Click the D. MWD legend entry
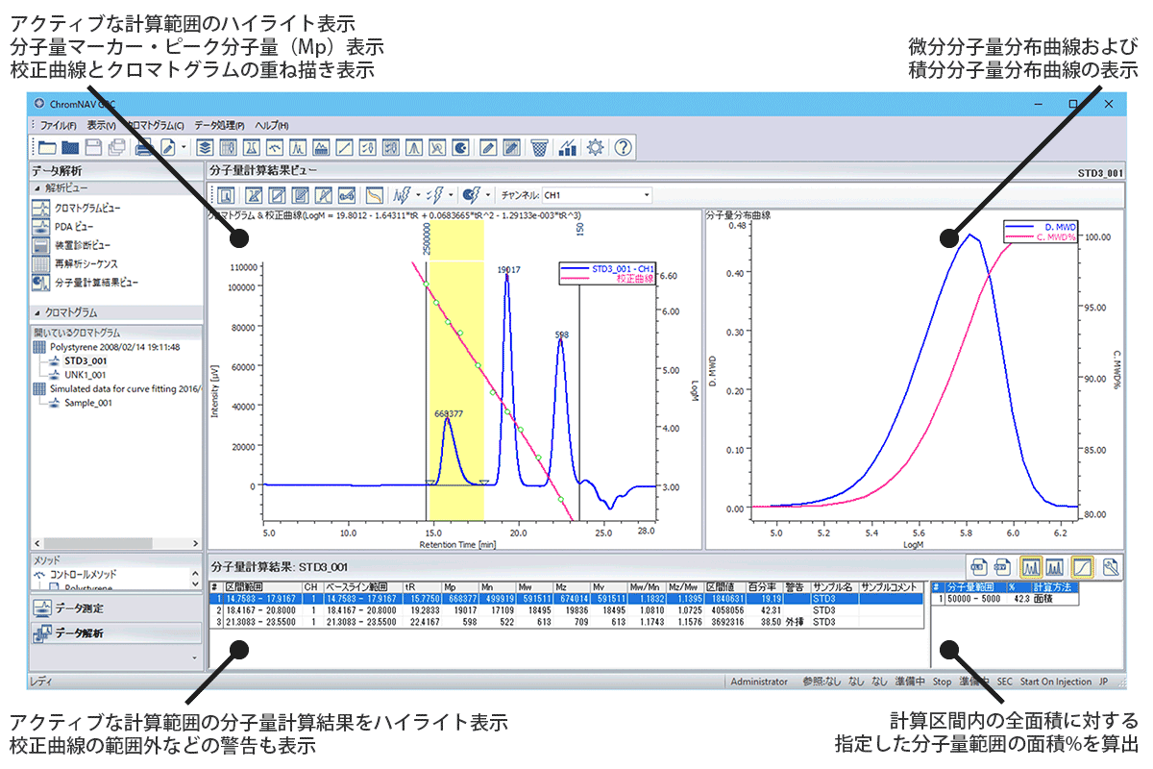1153x769 pixels. coord(1039,226)
